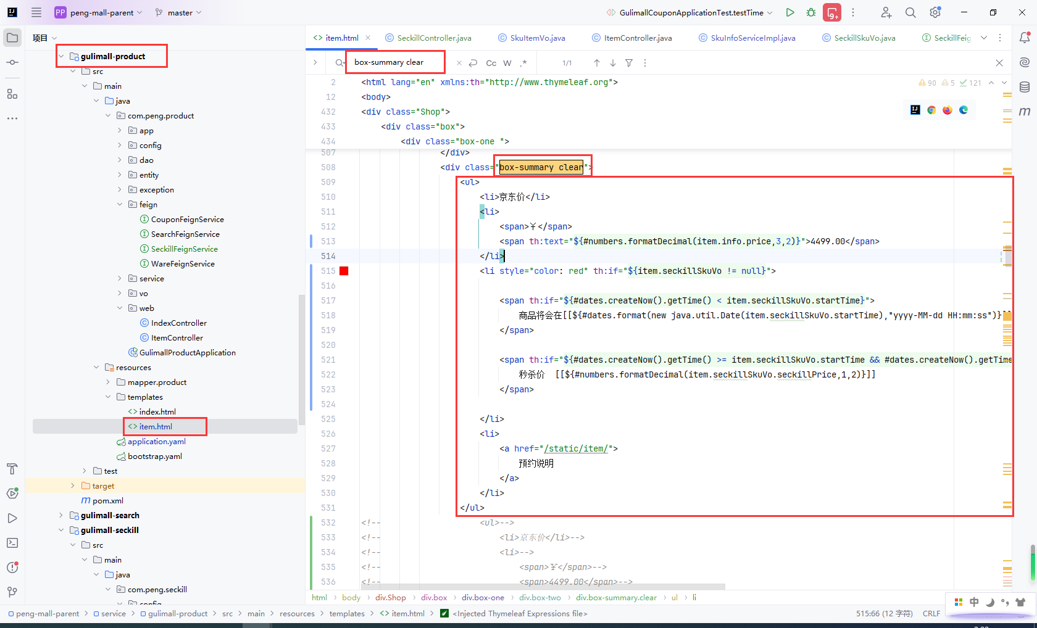Screen dimensions: 1037x628
Task: Open Structure tool window icon
Action: (x=12, y=94)
